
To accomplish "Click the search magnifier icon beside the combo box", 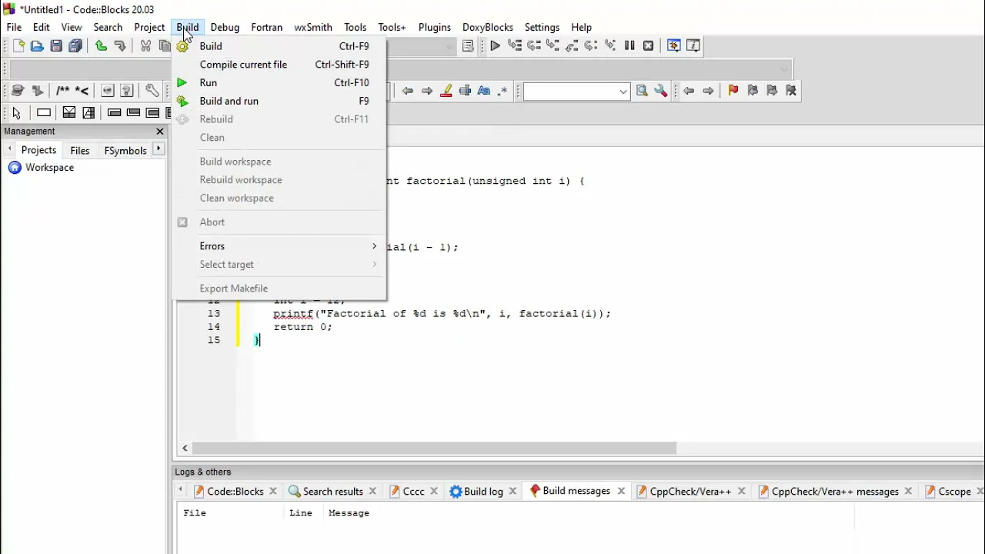I will tap(642, 91).
